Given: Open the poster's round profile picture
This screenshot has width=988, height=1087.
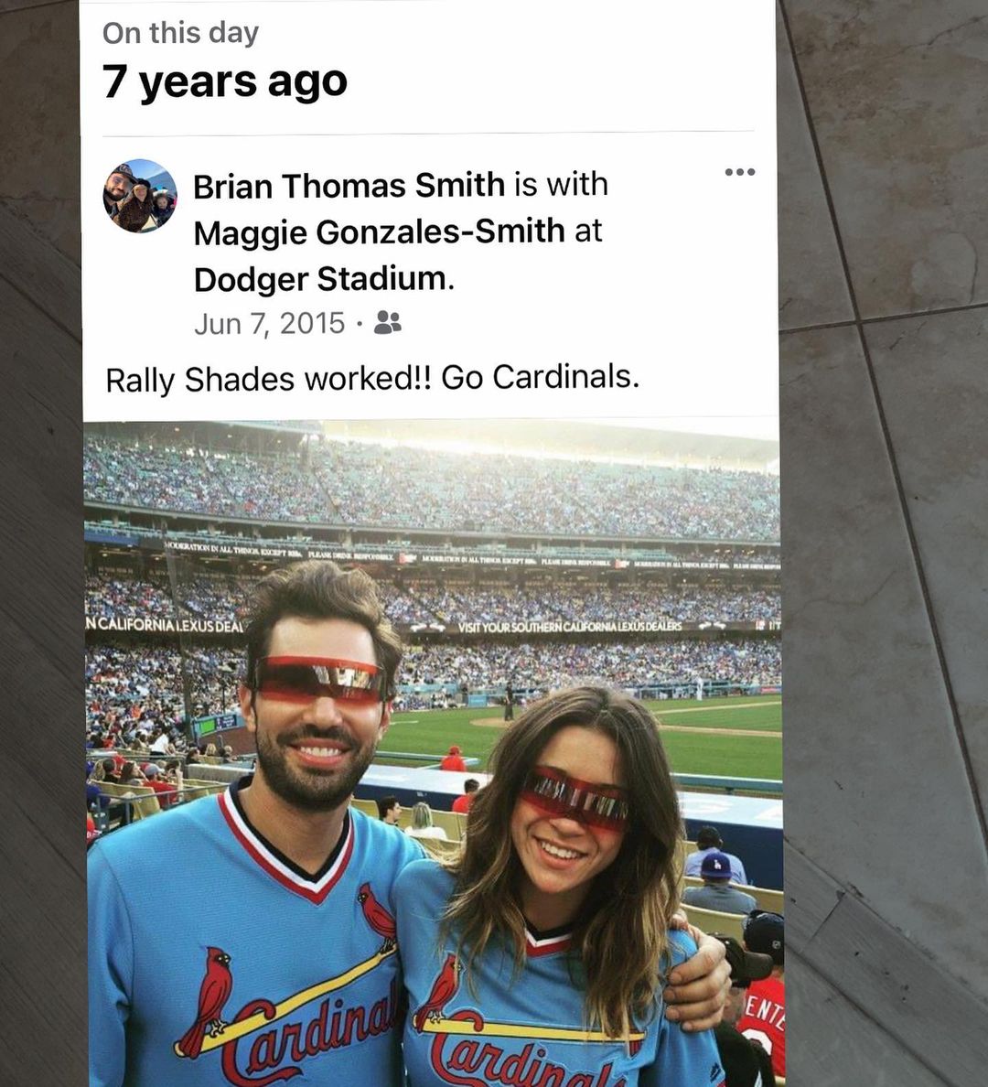Looking at the screenshot, I should point(140,196).
